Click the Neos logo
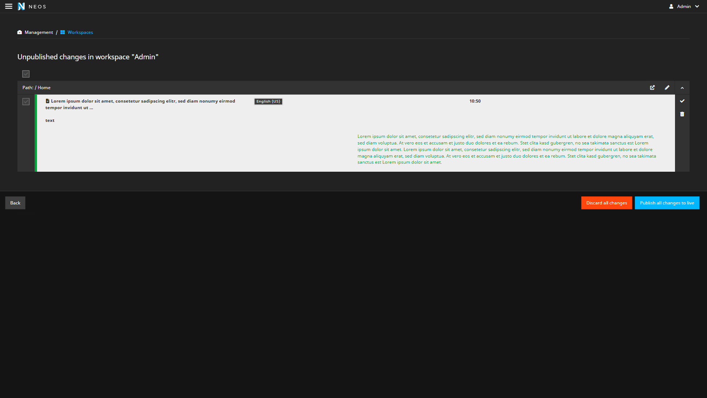The image size is (707, 398). [x=21, y=7]
